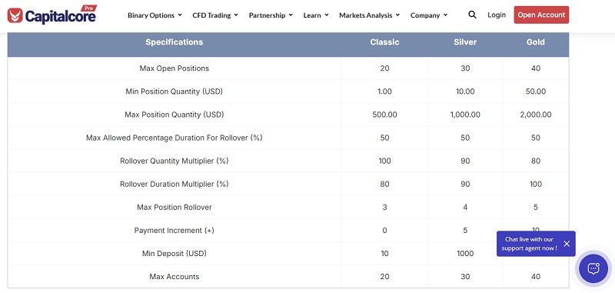
Task: Open the Learn dropdown menu
Action: pos(316,15)
